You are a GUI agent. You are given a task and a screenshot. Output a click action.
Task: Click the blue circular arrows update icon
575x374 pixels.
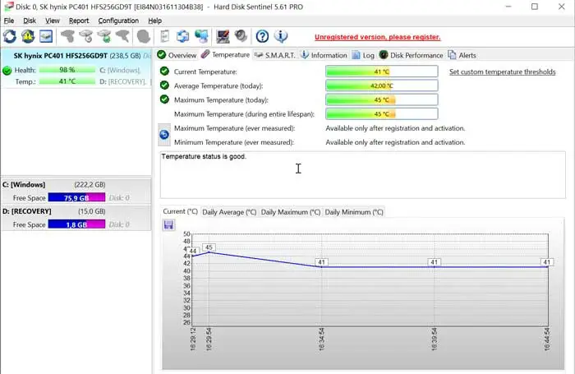(183, 36)
